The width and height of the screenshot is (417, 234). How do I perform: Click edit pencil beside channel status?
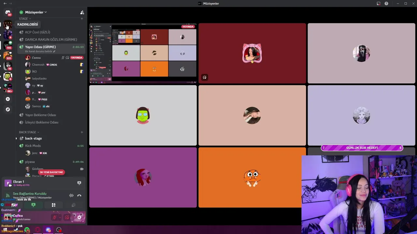[54, 51]
